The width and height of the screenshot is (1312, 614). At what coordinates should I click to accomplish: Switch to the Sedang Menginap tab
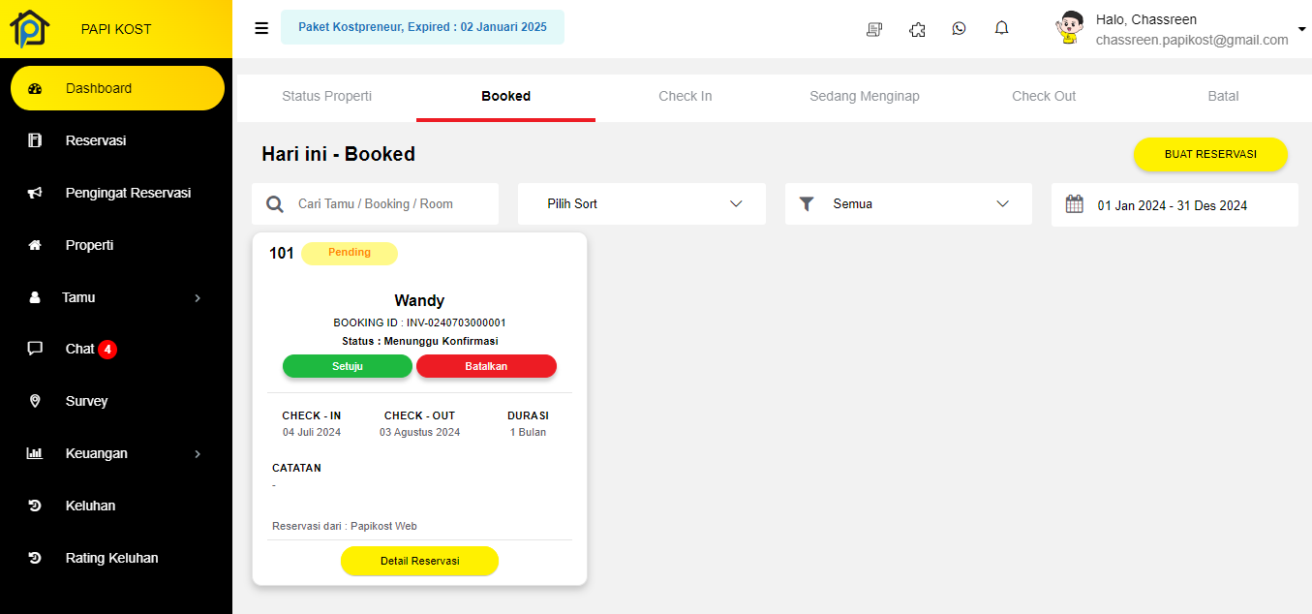(864, 97)
